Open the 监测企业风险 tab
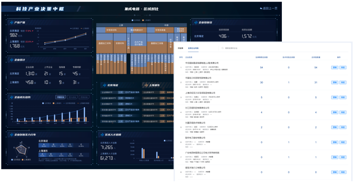Image resolution: width=354 pixels, height=183 pixels. [x=193, y=48]
